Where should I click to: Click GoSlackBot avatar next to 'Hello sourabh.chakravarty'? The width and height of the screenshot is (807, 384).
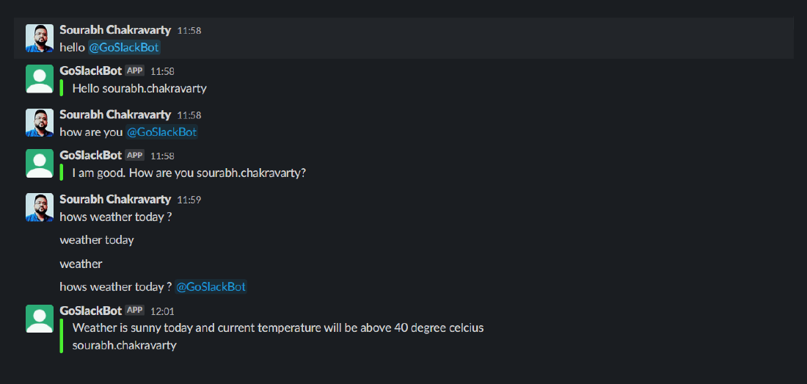pyautogui.click(x=40, y=79)
